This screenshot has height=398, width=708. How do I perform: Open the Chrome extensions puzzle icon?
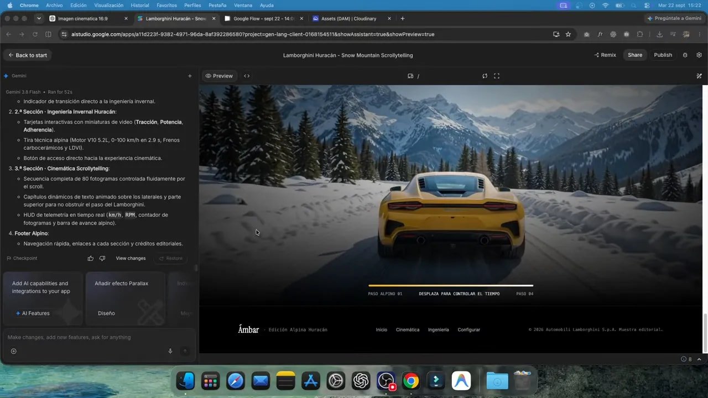click(640, 34)
